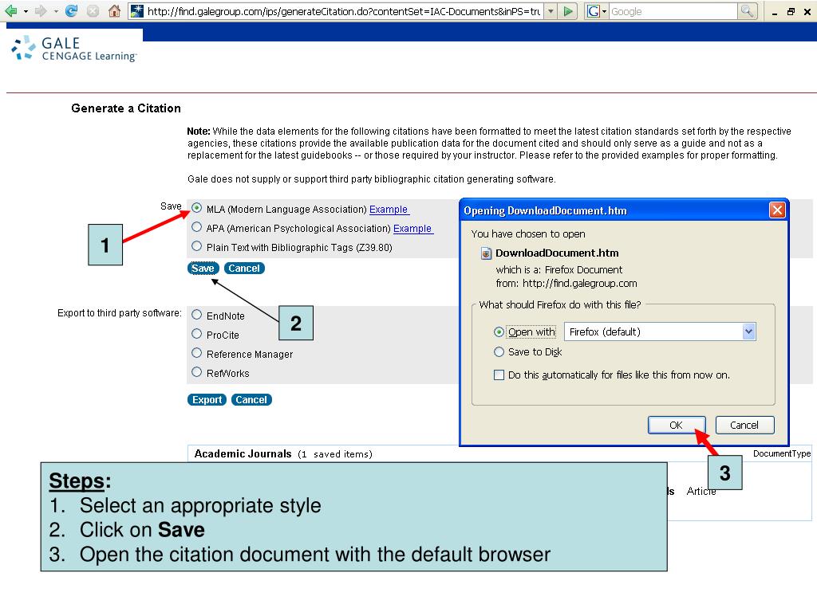Select Plain Text with Bibliographic Tags
This screenshot has width=817, height=612.
[x=196, y=246]
